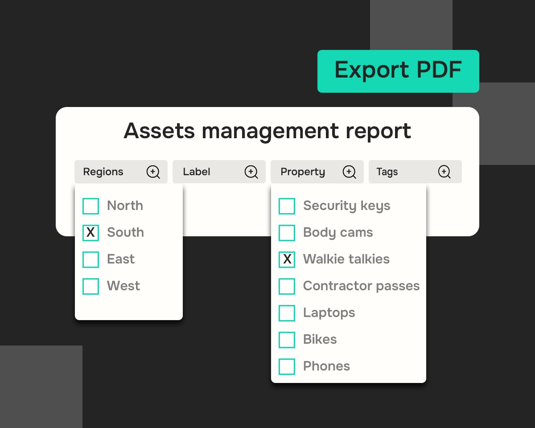Screen dimensions: 535x428
Task: Click the Assets management report title
Action: point(267,131)
